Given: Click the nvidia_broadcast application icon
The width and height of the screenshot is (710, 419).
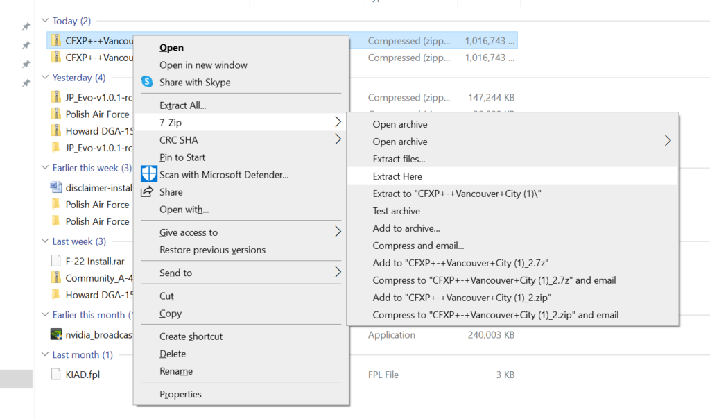Looking at the screenshot, I should tap(56, 334).
